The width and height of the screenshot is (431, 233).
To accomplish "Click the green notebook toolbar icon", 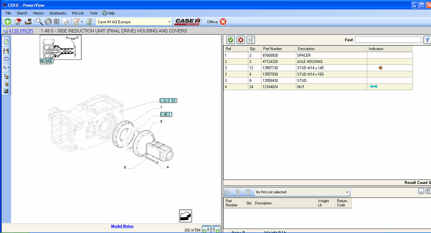I will pyautogui.click(x=89, y=22).
